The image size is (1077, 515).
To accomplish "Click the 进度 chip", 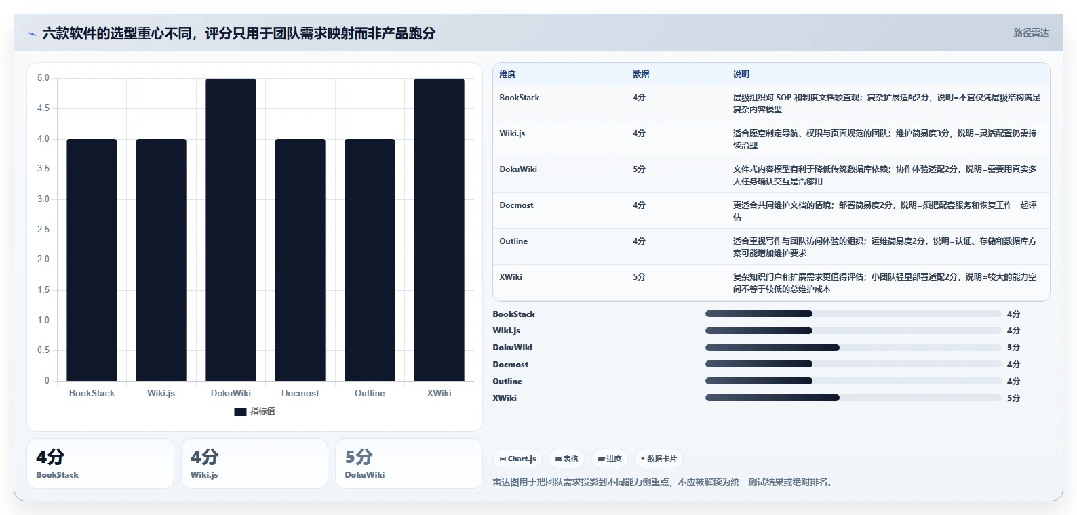I will pos(610,459).
